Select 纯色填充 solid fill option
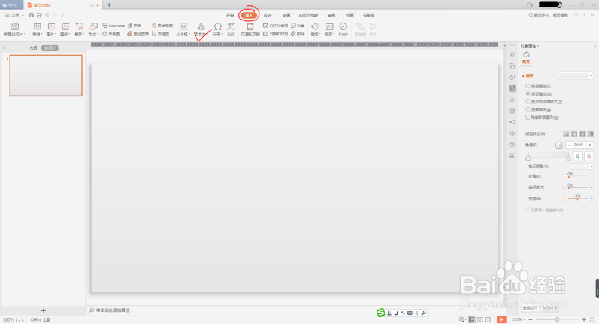 [539, 86]
